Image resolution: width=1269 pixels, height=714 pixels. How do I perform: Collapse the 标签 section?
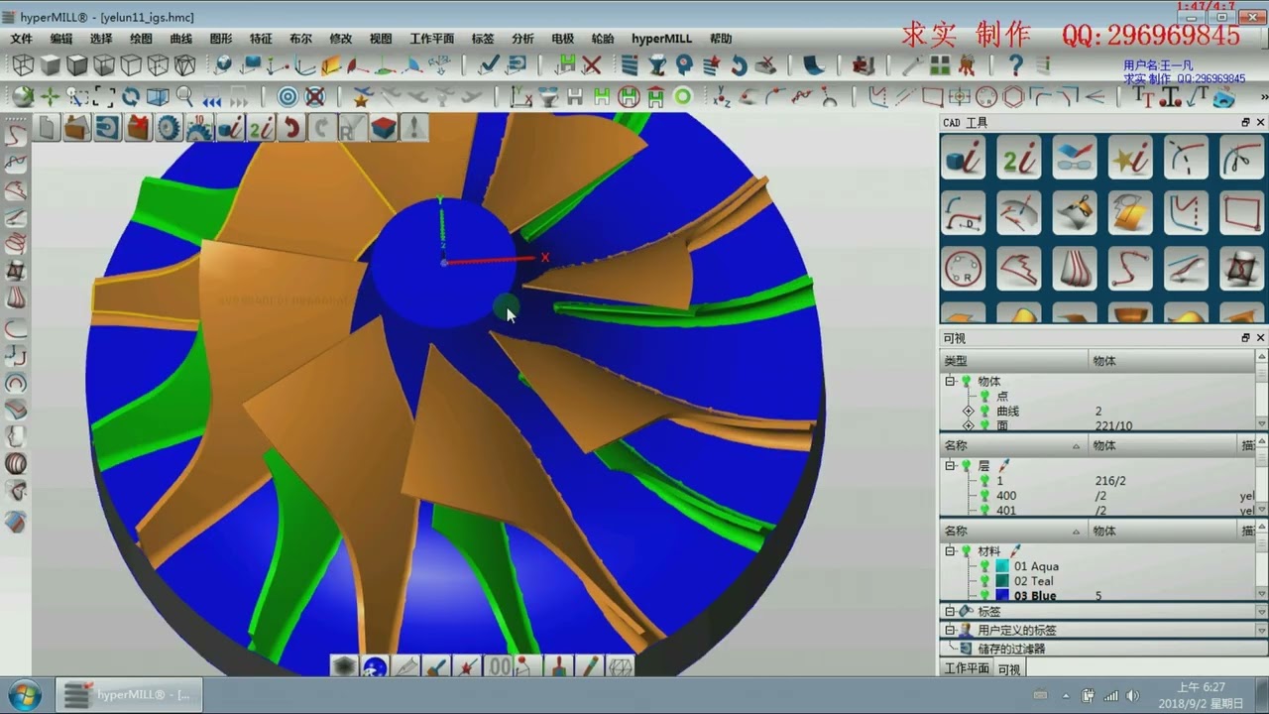point(950,612)
